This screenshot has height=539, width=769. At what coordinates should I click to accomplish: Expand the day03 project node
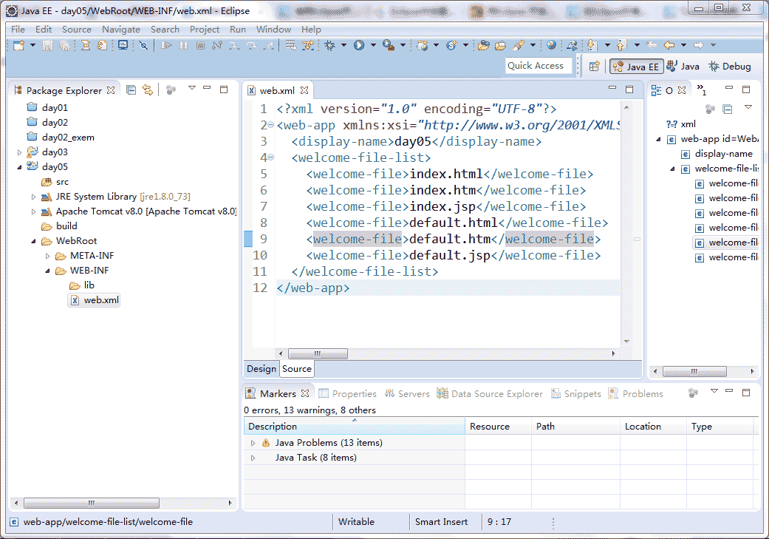click(x=20, y=152)
